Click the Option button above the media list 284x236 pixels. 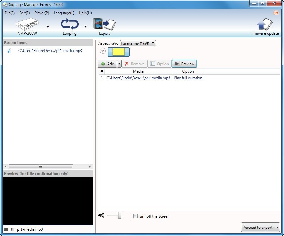(159, 64)
